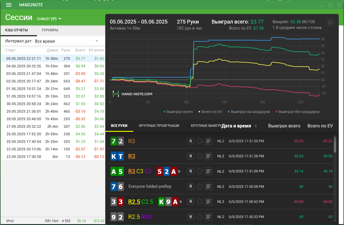The image size is (344, 225).
Task: Click the K T hole cards
Action: click(117, 156)
